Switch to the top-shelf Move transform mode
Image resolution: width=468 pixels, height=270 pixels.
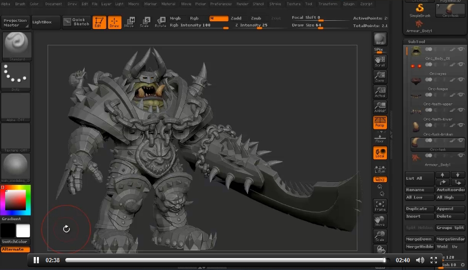pos(130,22)
